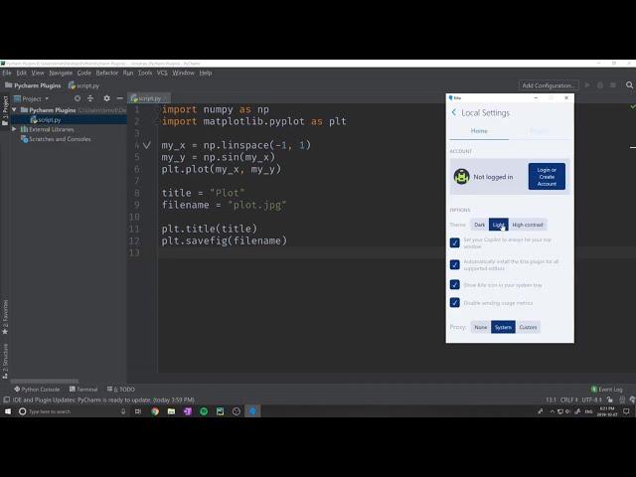Open the Project panel settings gear

tap(108, 98)
